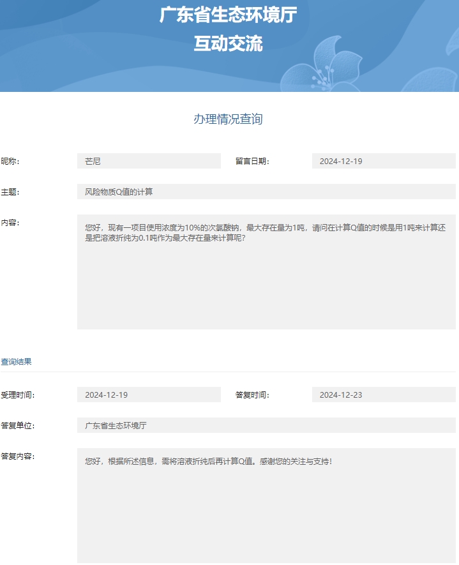Click the 互动交流 header subtitle
Image resolution: width=459 pixels, height=565 pixels.
pyautogui.click(x=228, y=43)
